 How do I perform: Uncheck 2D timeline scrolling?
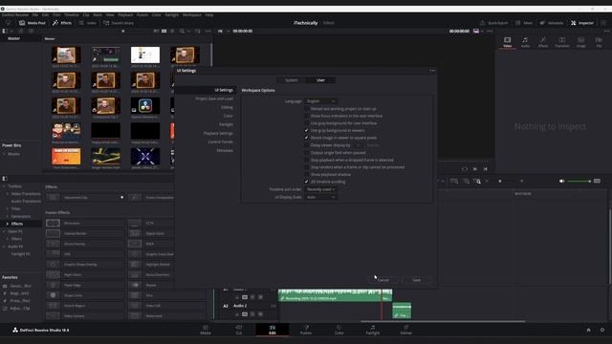tap(306, 182)
